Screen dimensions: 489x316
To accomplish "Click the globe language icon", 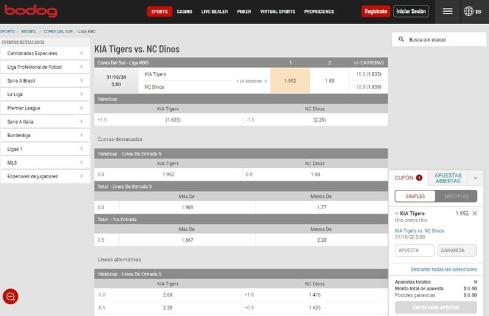I will click(x=469, y=11).
